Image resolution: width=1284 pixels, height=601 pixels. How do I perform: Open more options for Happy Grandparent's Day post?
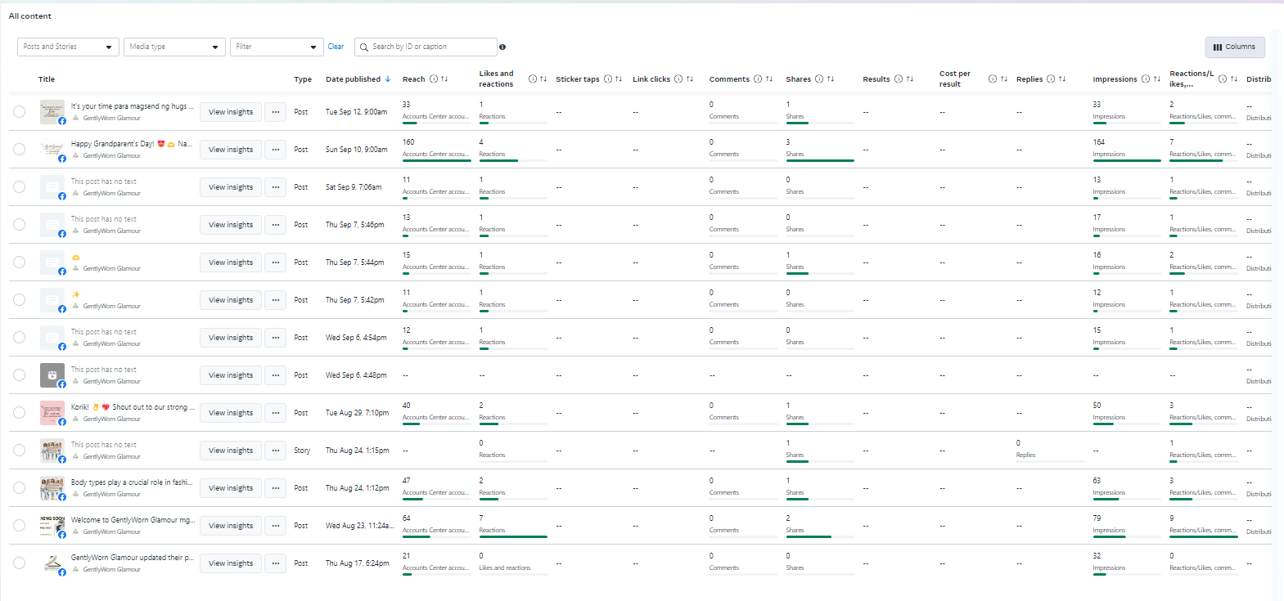[x=276, y=150]
